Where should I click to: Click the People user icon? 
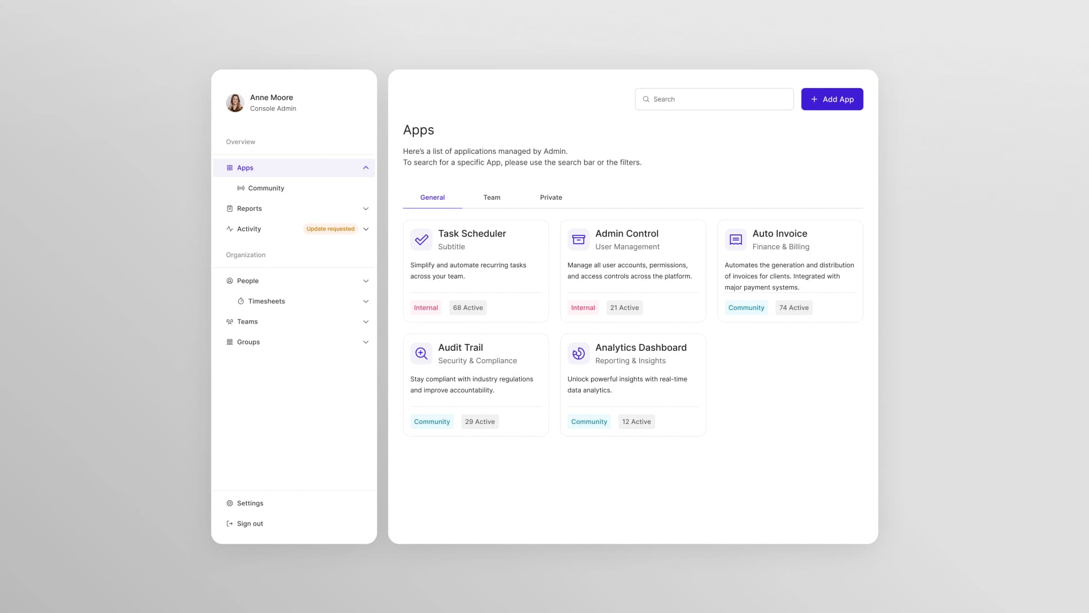click(x=230, y=281)
